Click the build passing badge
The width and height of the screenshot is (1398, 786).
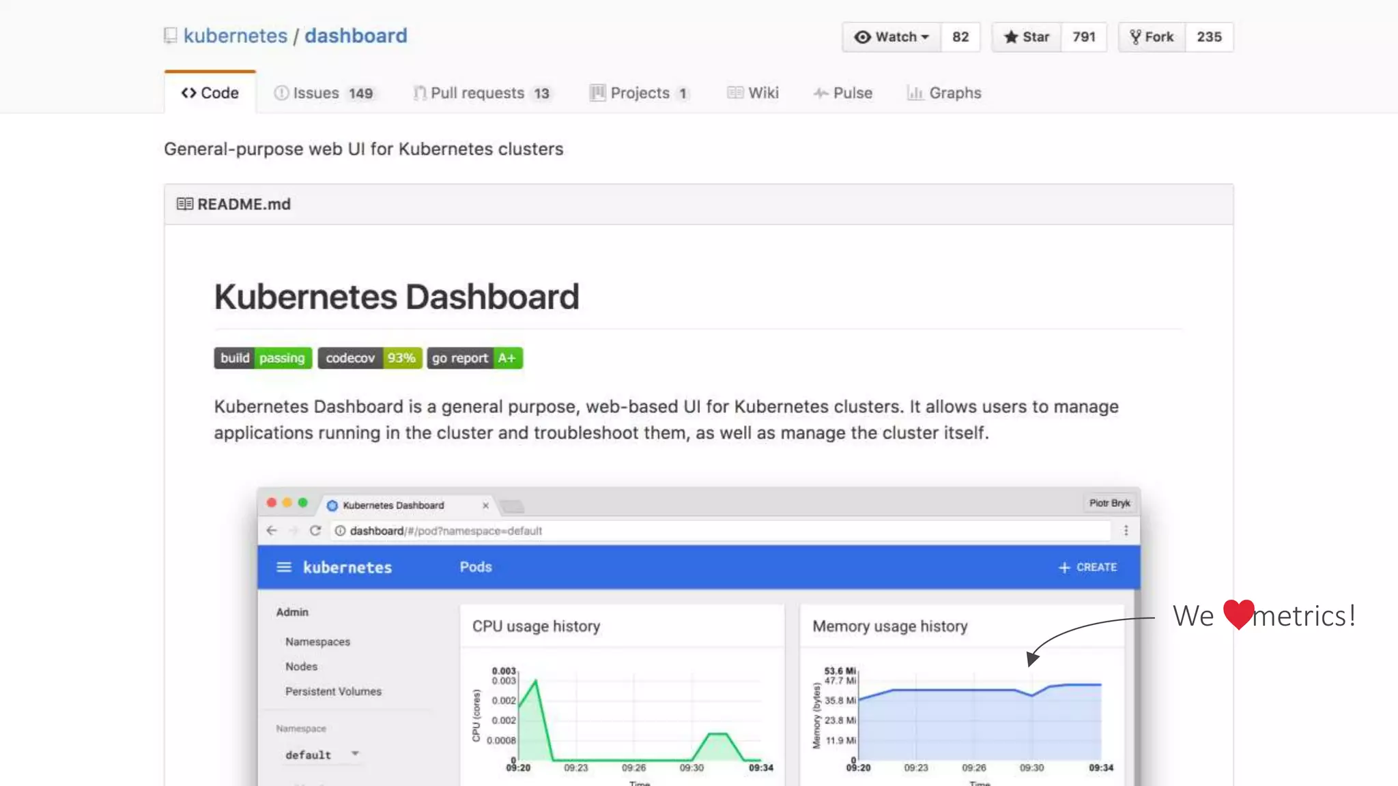point(263,358)
